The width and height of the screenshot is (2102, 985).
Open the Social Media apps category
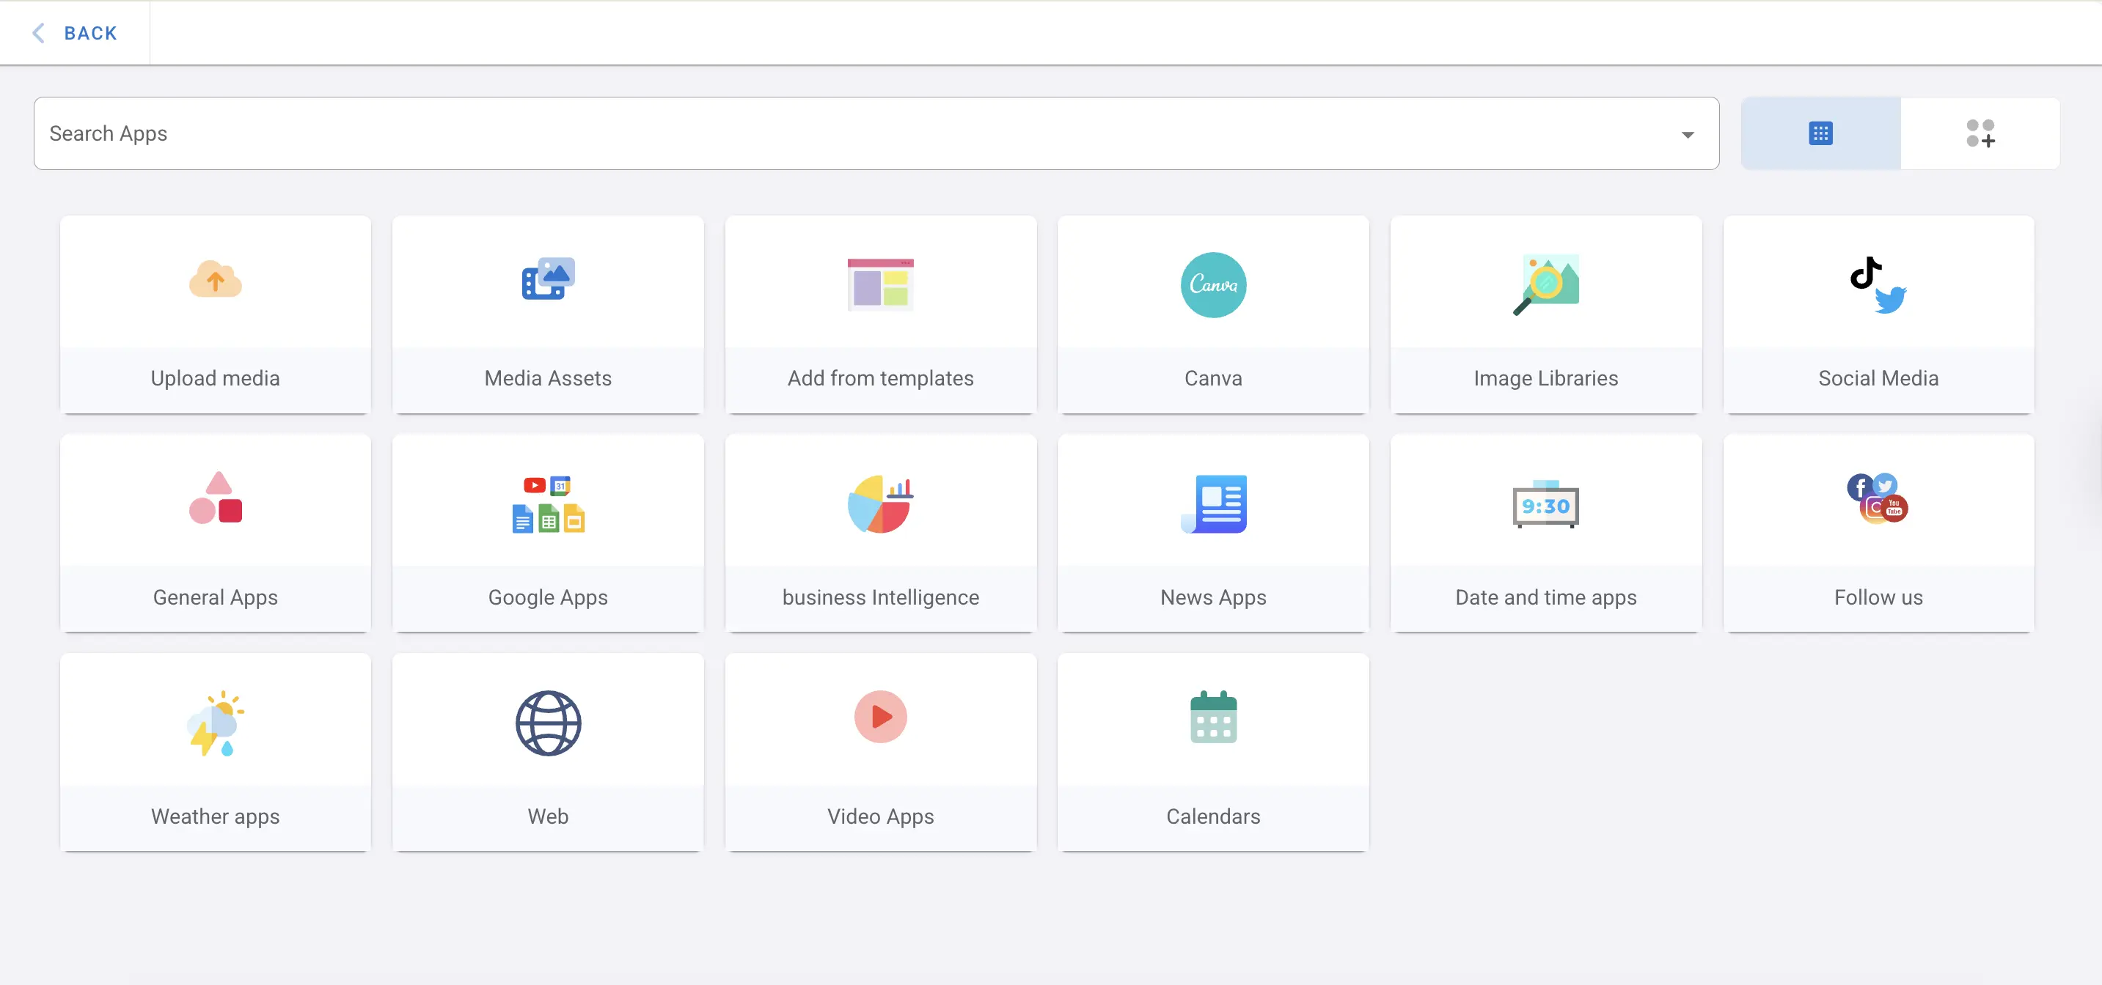coord(1878,314)
